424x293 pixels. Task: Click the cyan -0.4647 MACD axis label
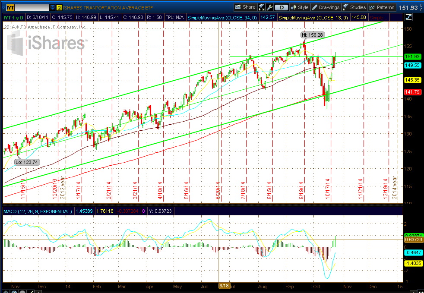point(413,253)
